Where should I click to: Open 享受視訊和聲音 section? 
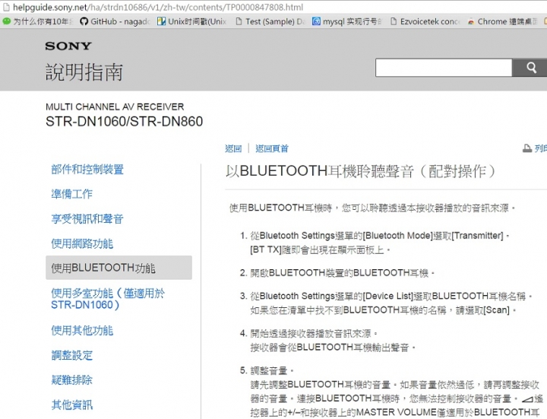pos(87,218)
